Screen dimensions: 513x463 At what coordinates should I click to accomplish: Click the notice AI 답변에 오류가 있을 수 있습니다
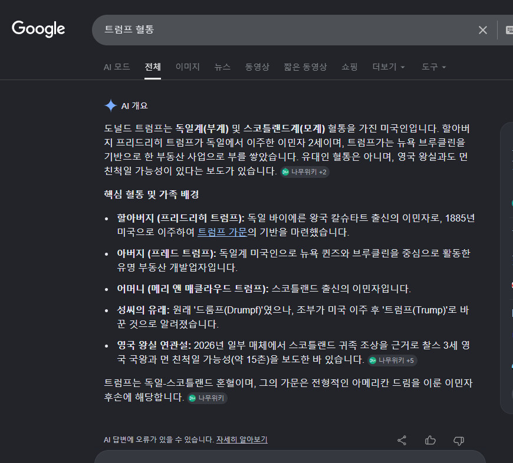(159, 440)
